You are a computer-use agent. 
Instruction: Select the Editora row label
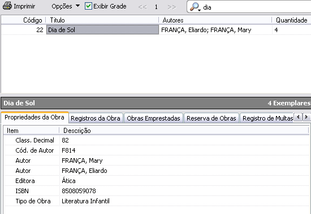(25, 181)
